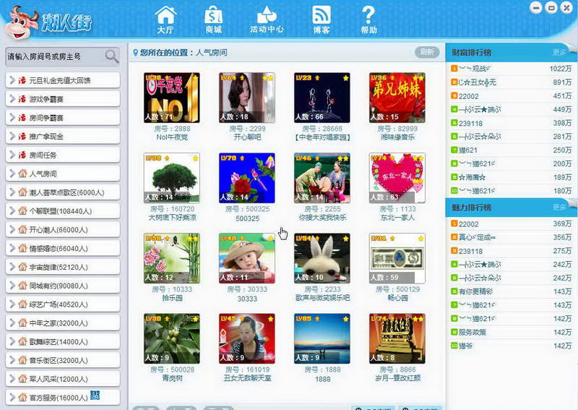Expand 同城有约(90080人) category

63,286
